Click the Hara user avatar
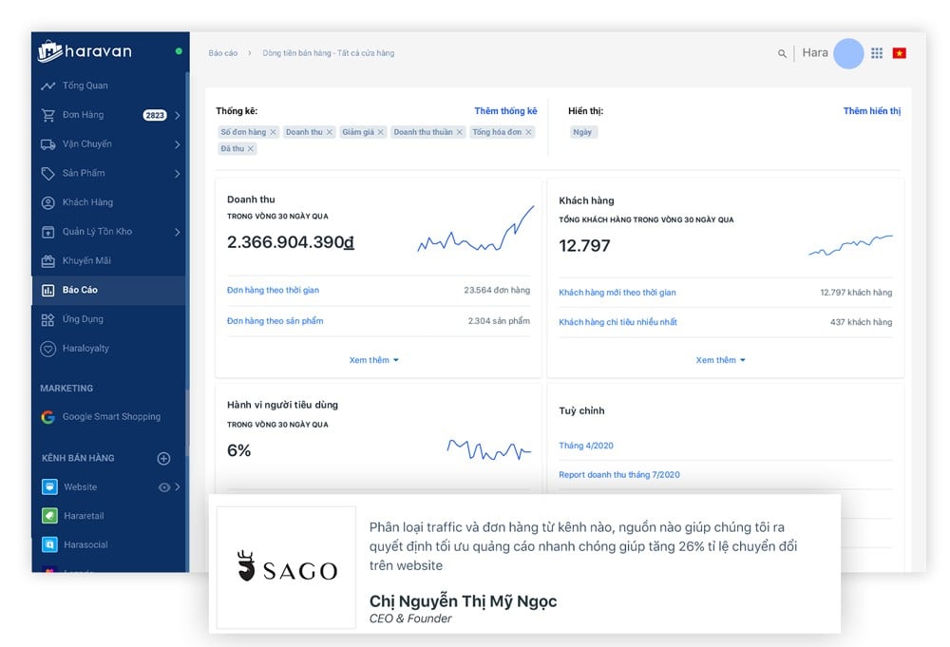This screenshot has height=647, width=950. click(848, 53)
